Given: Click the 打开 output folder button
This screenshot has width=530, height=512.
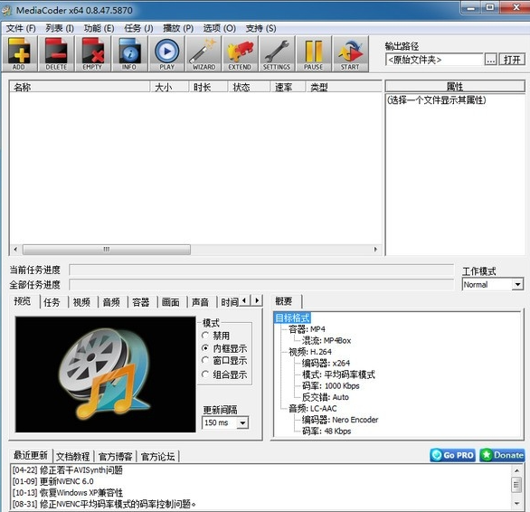Looking at the screenshot, I should point(512,60).
